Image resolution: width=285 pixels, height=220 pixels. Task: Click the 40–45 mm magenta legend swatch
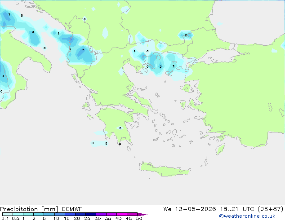click(122, 214)
